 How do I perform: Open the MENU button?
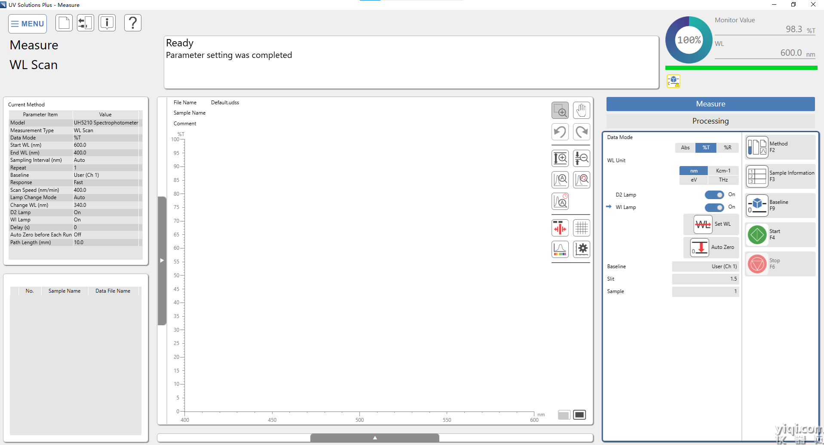(28, 24)
